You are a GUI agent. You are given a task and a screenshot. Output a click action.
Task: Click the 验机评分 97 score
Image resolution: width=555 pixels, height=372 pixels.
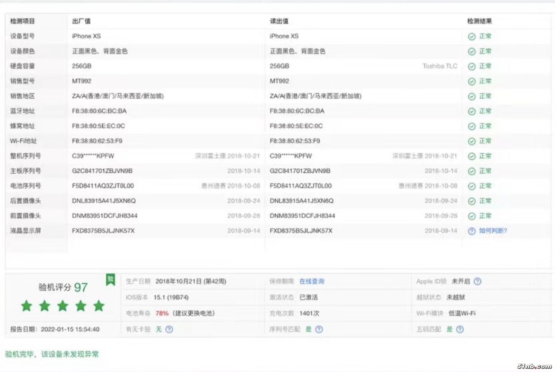click(63, 287)
